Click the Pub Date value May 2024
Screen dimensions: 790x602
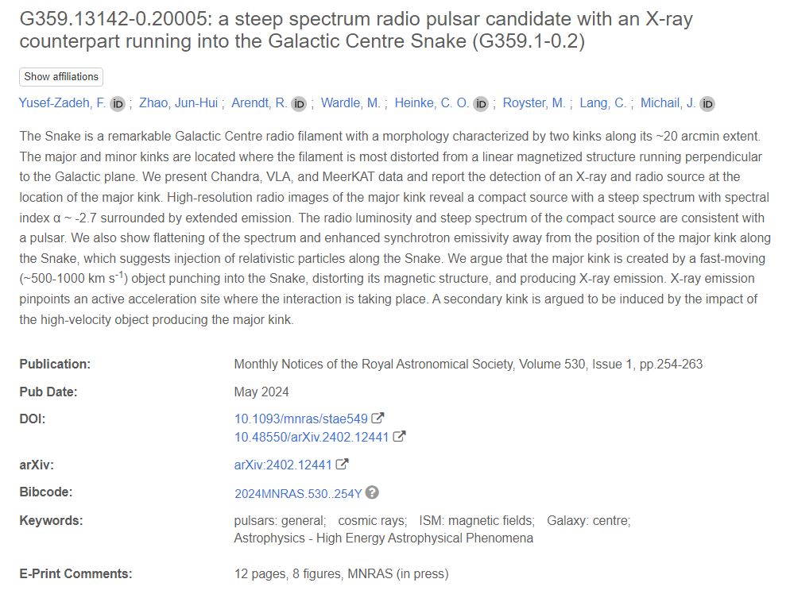[261, 392]
